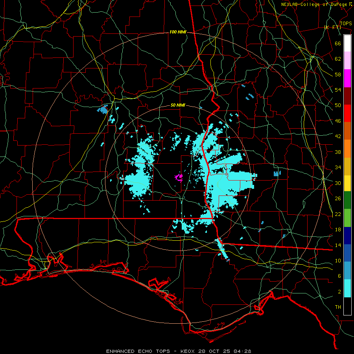The height and width of the screenshot is (354, 354).
Task: Click the "ENHANCED ECHO TOPS - KEOX" caption
Action: [151, 351]
